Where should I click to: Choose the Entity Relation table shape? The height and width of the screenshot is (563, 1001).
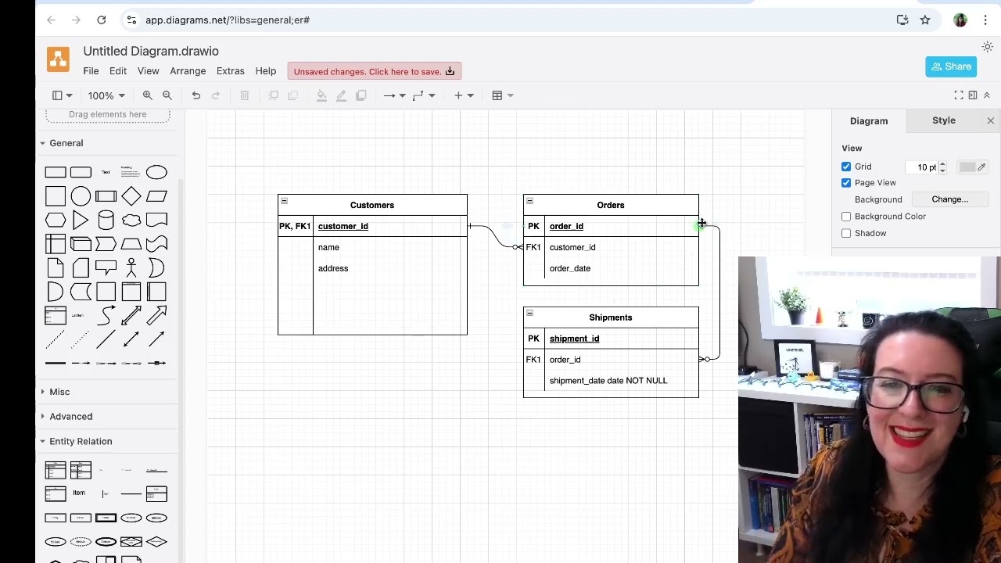56,470
